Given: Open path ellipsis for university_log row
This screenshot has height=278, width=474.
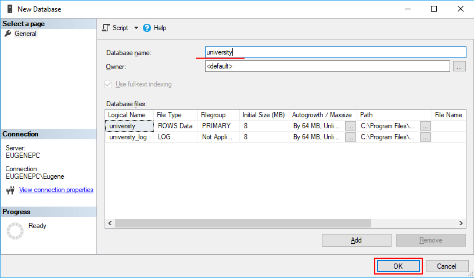Looking at the screenshot, I should 425,137.
